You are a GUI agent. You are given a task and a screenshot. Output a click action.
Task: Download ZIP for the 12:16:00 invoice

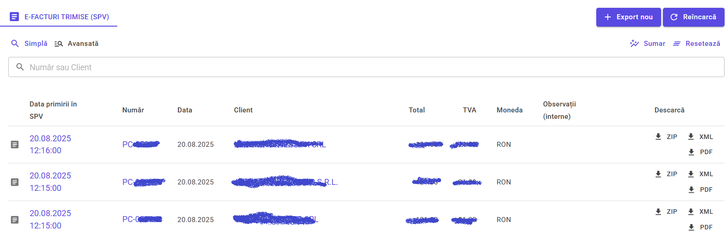(x=666, y=137)
